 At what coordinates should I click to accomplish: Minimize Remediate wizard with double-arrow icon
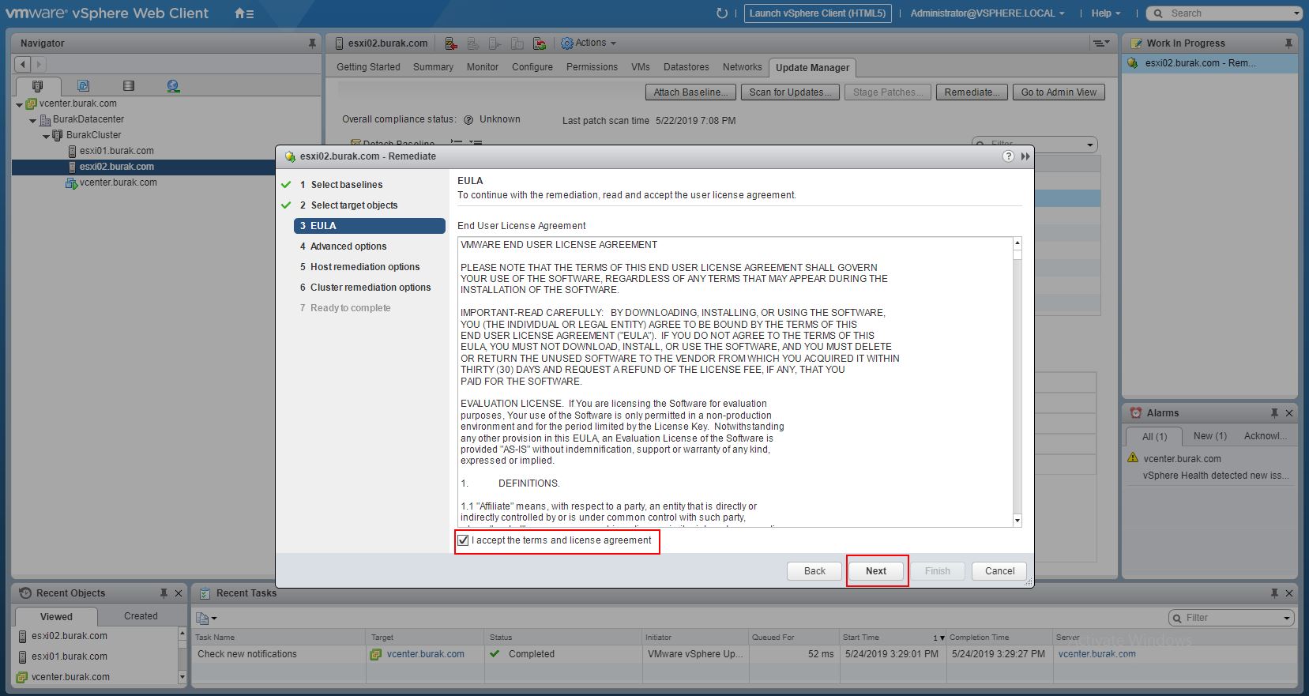coord(1025,156)
